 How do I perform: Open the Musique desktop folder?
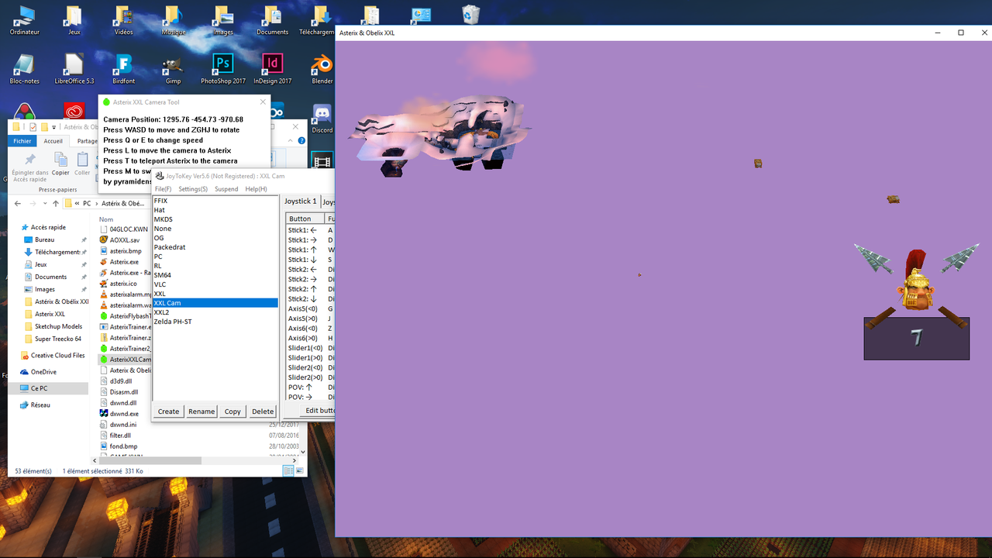(173, 19)
